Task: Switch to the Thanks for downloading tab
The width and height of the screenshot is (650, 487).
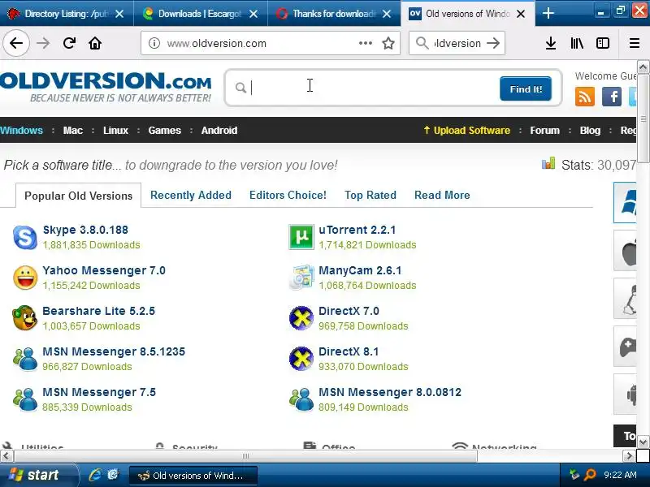Action: [334, 14]
